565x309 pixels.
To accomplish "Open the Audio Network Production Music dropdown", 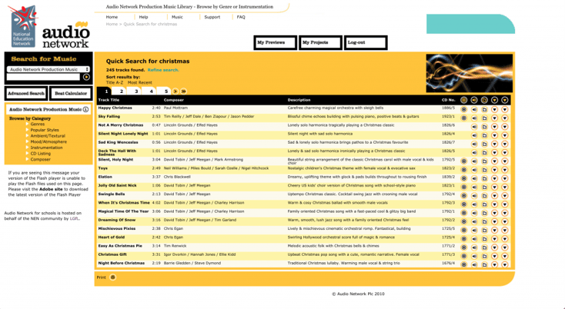I will (x=48, y=69).
